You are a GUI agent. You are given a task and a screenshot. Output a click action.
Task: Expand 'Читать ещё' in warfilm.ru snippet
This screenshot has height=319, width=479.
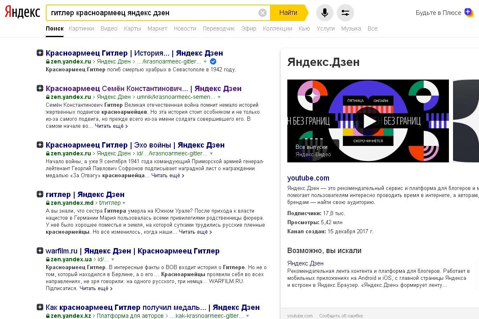(96, 289)
